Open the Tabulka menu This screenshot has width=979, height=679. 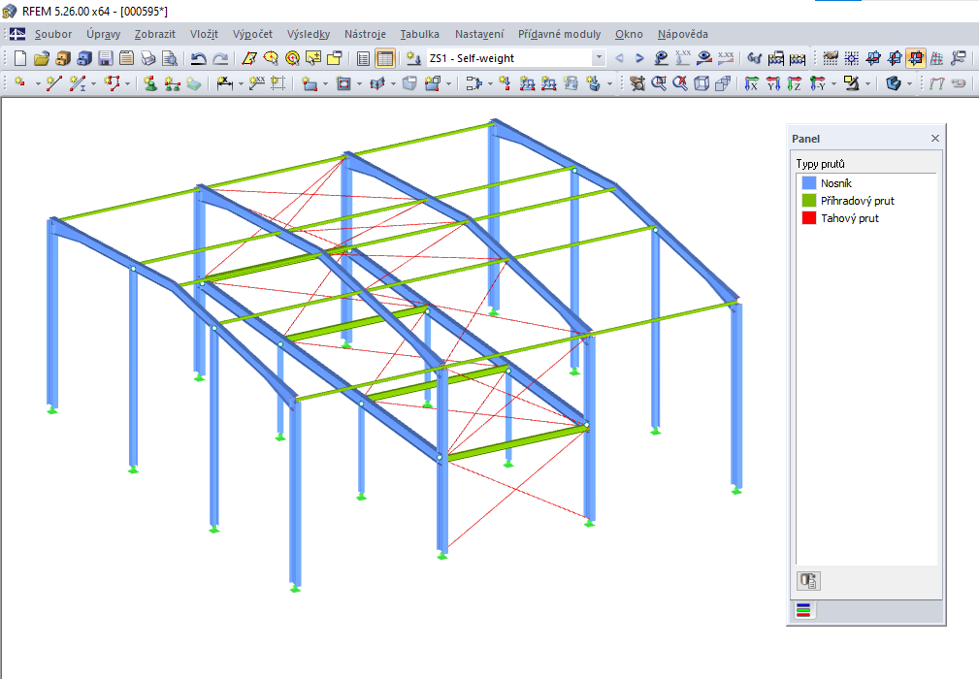[x=419, y=34]
